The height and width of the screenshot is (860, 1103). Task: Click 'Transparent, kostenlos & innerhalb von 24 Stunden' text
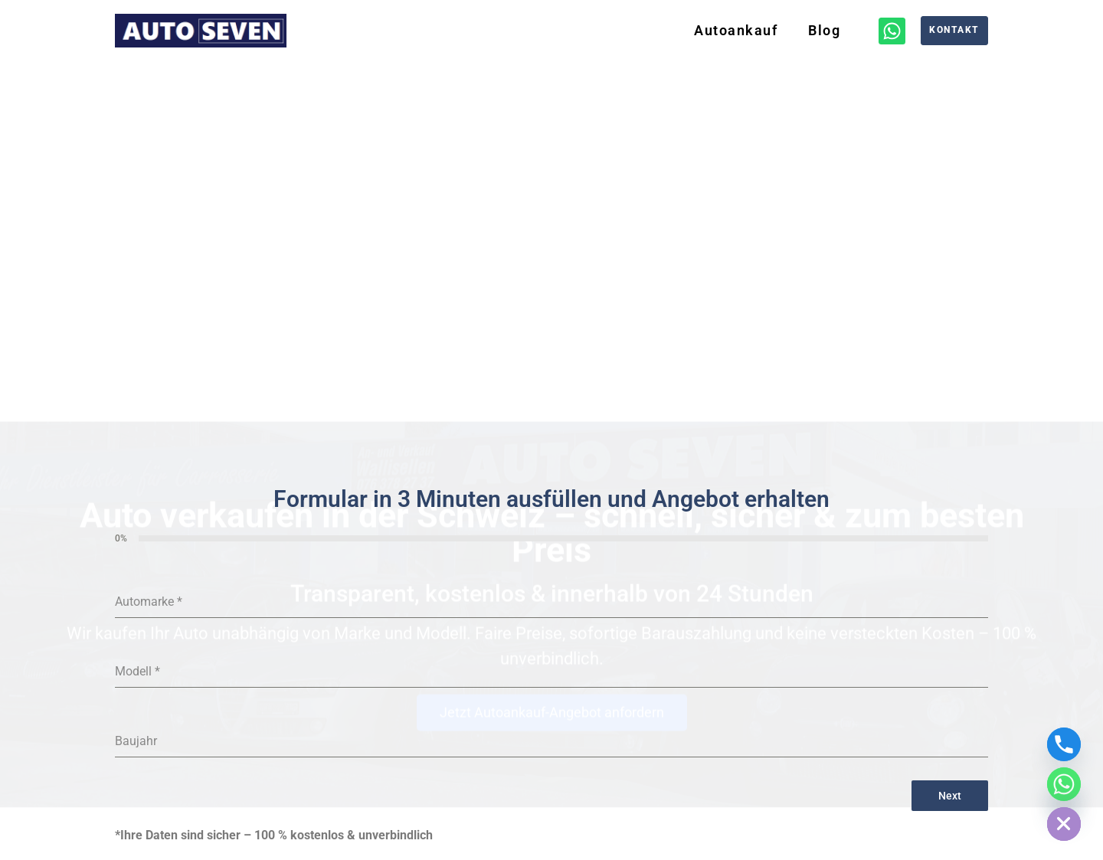pyautogui.click(x=551, y=593)
